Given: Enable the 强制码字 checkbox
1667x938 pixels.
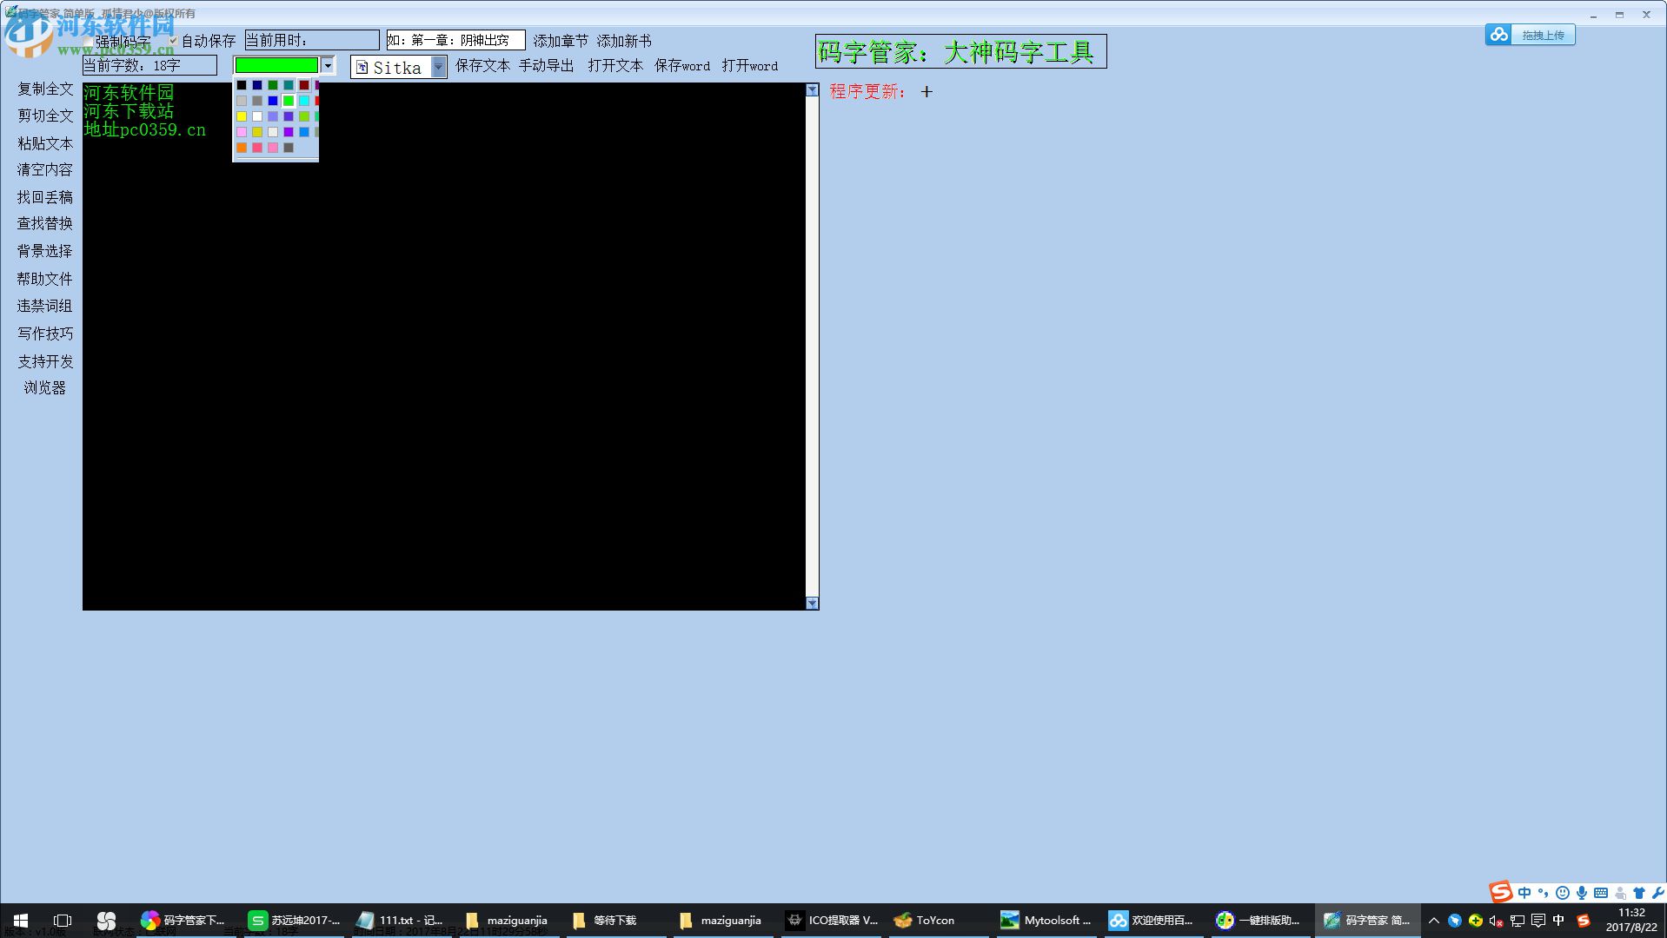Looking at the screenshot, I should point(88,41).
